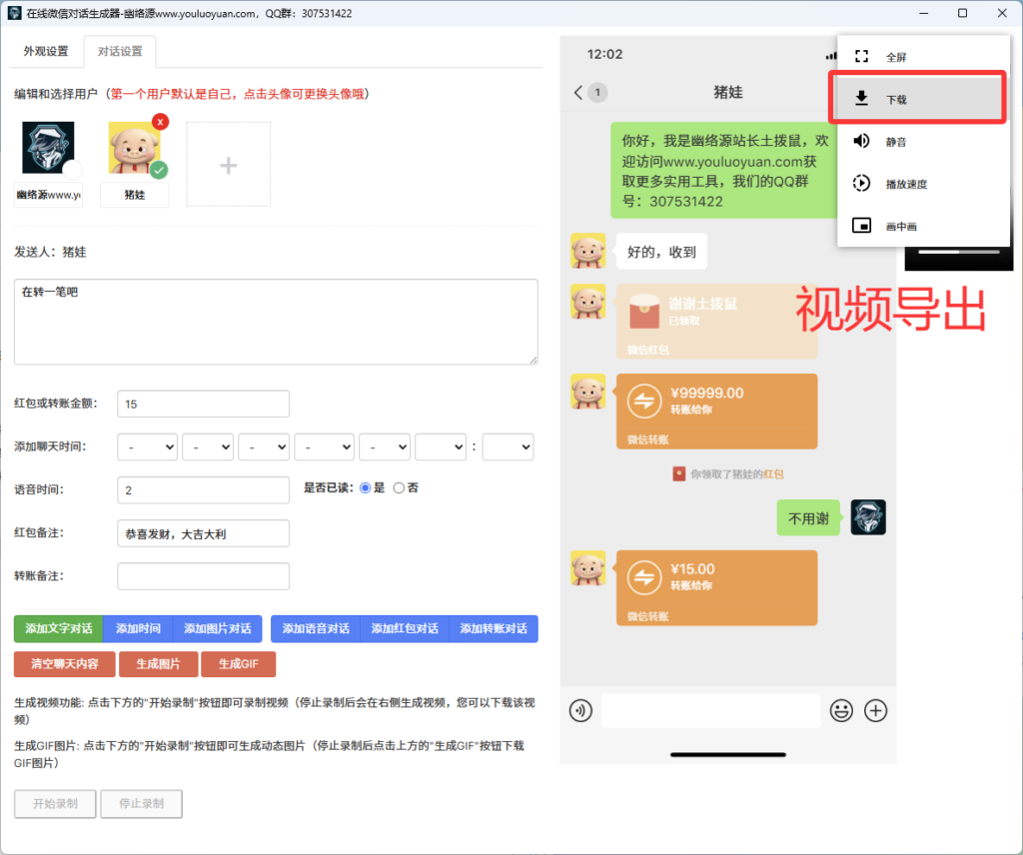Image resolution: width=1023 pixels, height=855 pixels.
Task: Open the ¥15.00 transfer bubble
Action: (717, 587)
